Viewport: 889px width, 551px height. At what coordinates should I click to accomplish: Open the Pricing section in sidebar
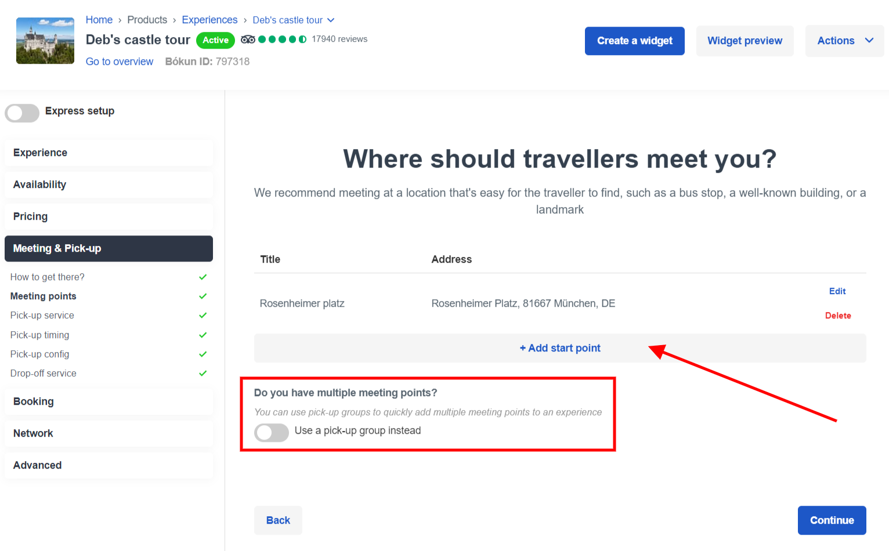pos(109,216)
